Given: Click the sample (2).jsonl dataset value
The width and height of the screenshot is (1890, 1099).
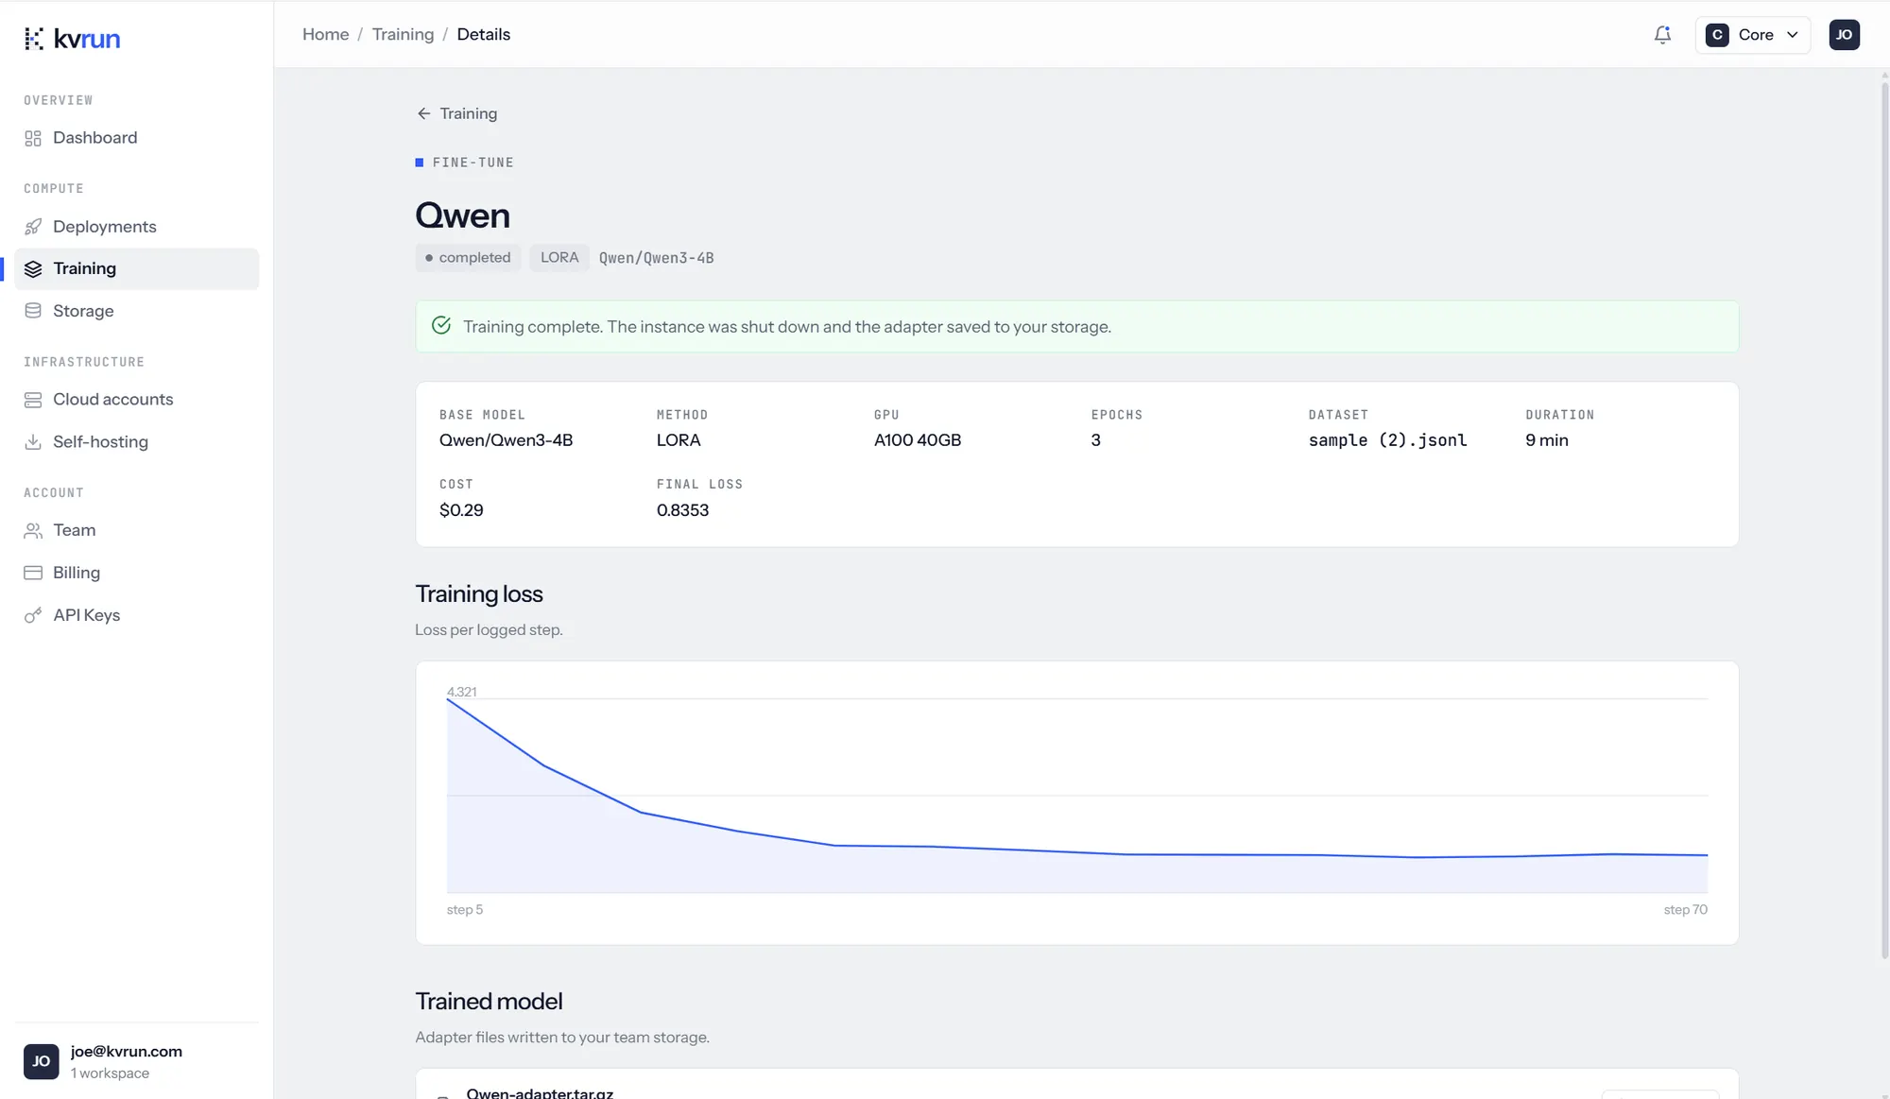Looking at the screenshot, I should [x=1387, y=440].
